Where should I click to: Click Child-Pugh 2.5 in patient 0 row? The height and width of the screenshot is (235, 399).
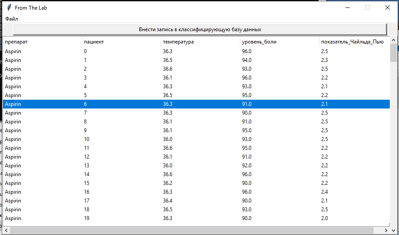324,51
